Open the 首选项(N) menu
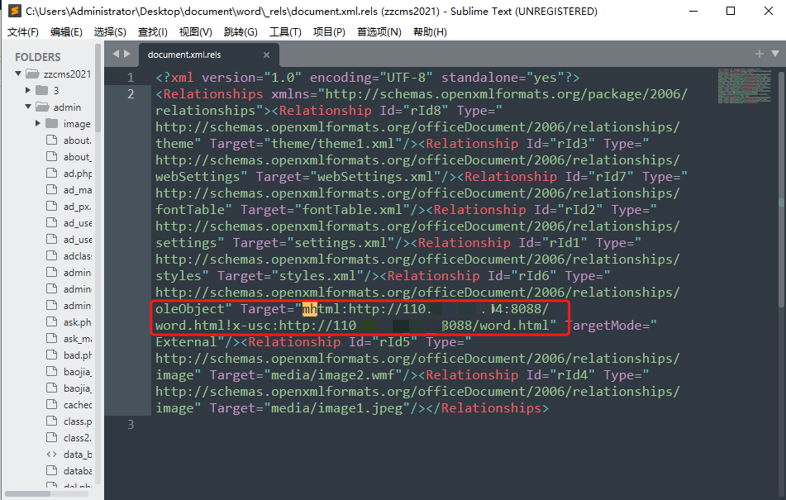The height and width of the screenshot is (500, 786). click(x=379, y=32)
